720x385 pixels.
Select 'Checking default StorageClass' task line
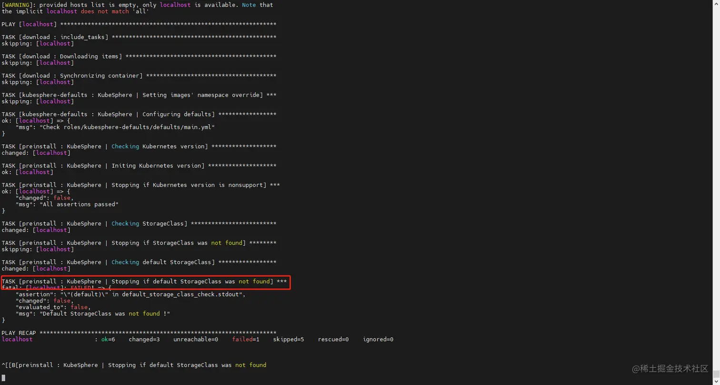tap(139, 262)
